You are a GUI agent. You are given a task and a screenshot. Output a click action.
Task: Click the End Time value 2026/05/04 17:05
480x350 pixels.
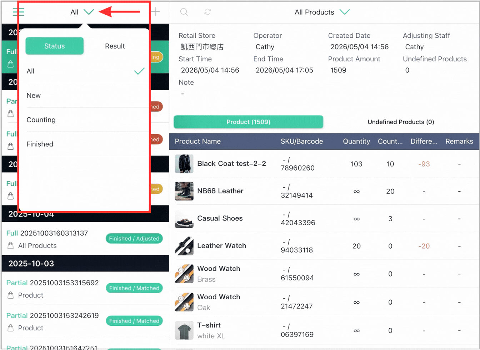point(284,70)
